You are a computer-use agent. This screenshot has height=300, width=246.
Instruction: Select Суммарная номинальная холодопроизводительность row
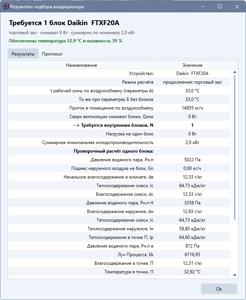pos(119,142)
